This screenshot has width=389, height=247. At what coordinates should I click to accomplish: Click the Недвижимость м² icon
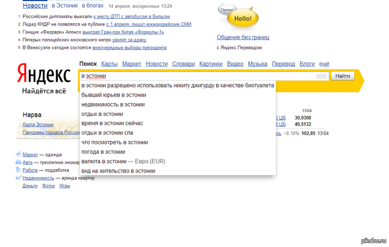pos(18,178)
